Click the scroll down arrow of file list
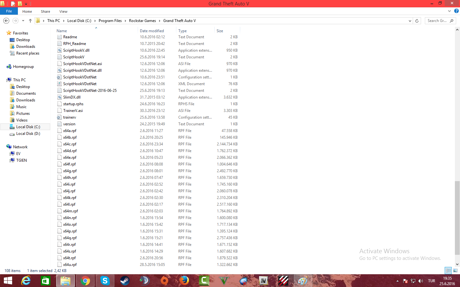Screen dimensions: 460x287 [x=457, y=264]
